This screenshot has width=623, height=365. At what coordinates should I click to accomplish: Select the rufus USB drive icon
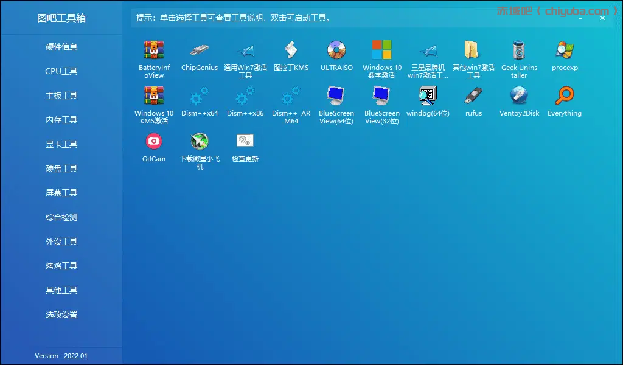coord(473,96)
